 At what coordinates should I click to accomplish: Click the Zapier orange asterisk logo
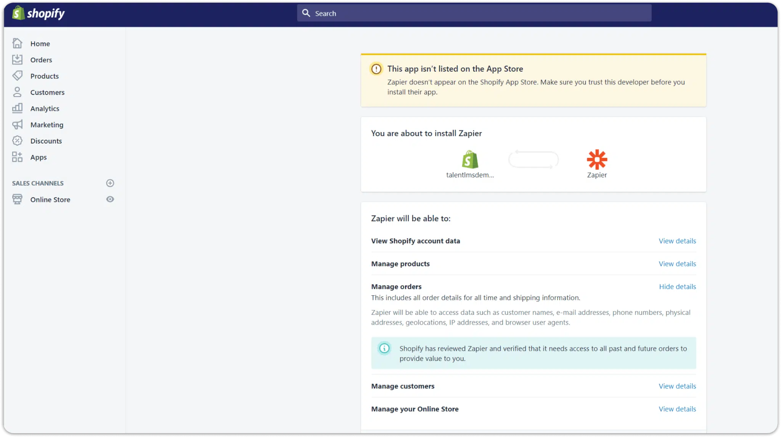click(x=597, y=159)
